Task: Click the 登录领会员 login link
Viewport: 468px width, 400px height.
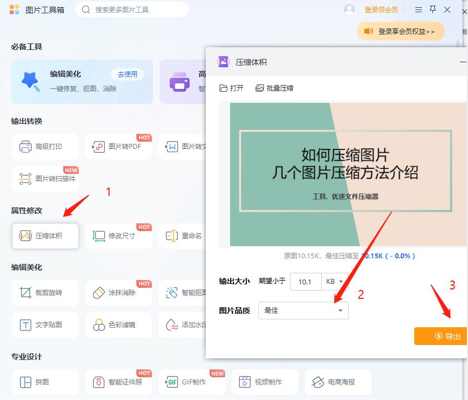Action: tap(380, 9)
